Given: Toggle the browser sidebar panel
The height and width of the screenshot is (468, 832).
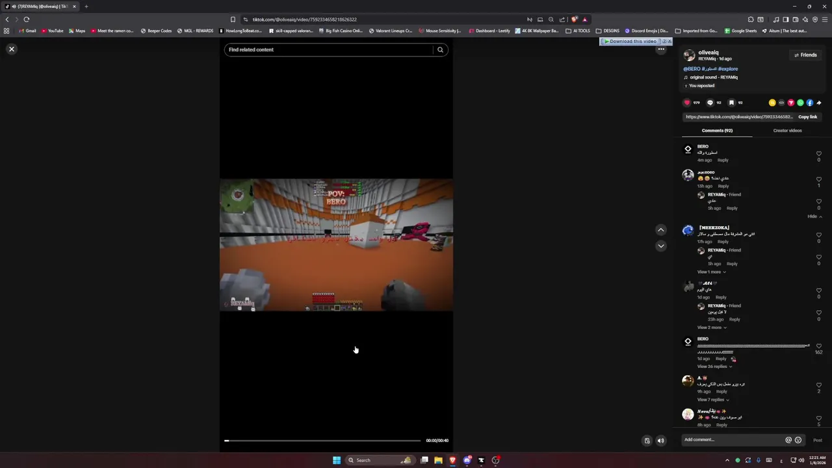Looking at the screenshot, I should tap(785, 19).
